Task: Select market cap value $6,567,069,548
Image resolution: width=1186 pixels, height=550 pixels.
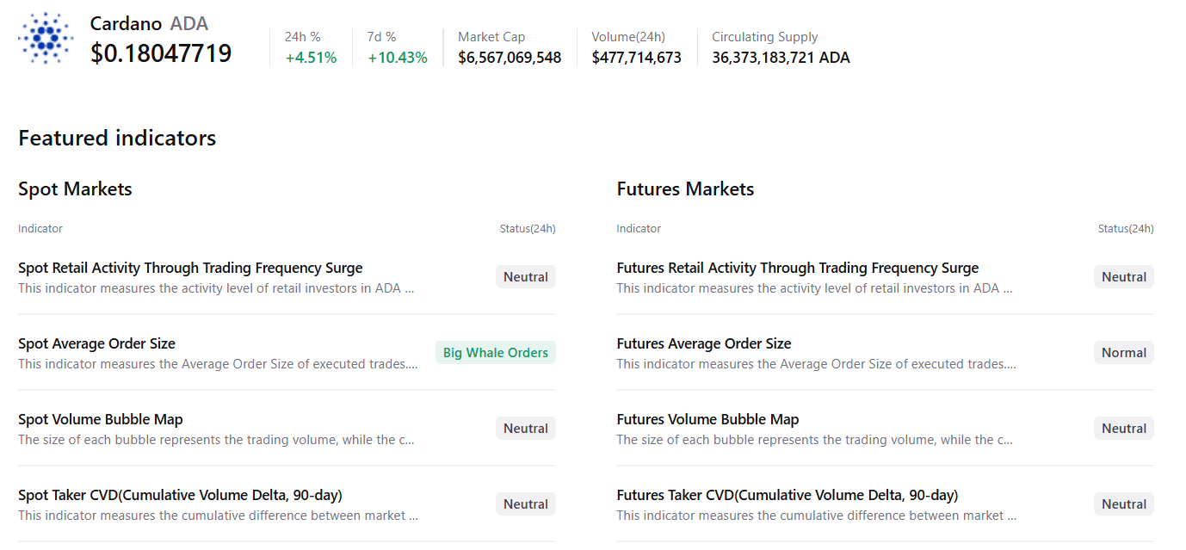Action: tap(510, 58)
